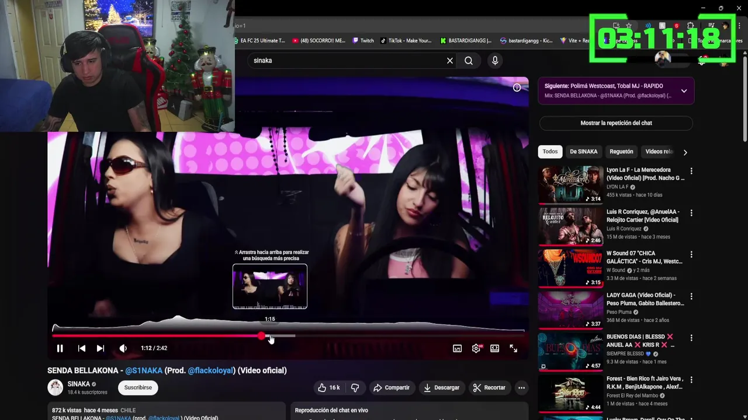Open options for W Sound 07 video
Image resolution: width=748 pixels, height=420 pixels.
point(691,254)
